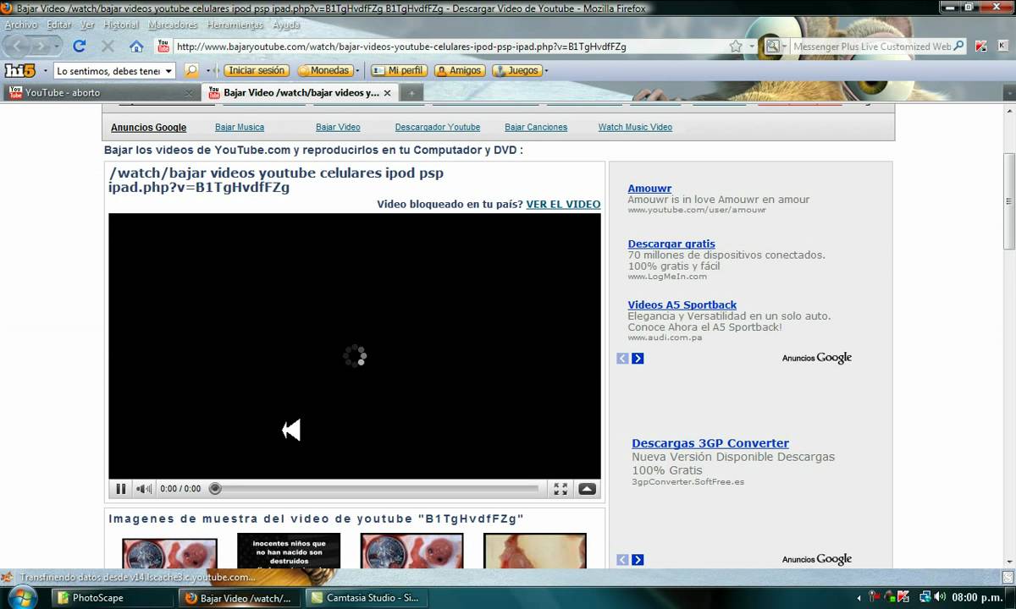Go to the Firefox home page
This screenshot has width=1016, height=609.
(x=136, y=47)
